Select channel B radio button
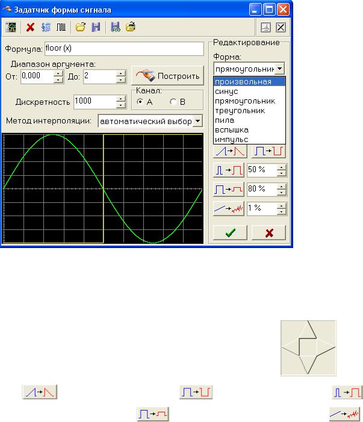 [173, 102]
